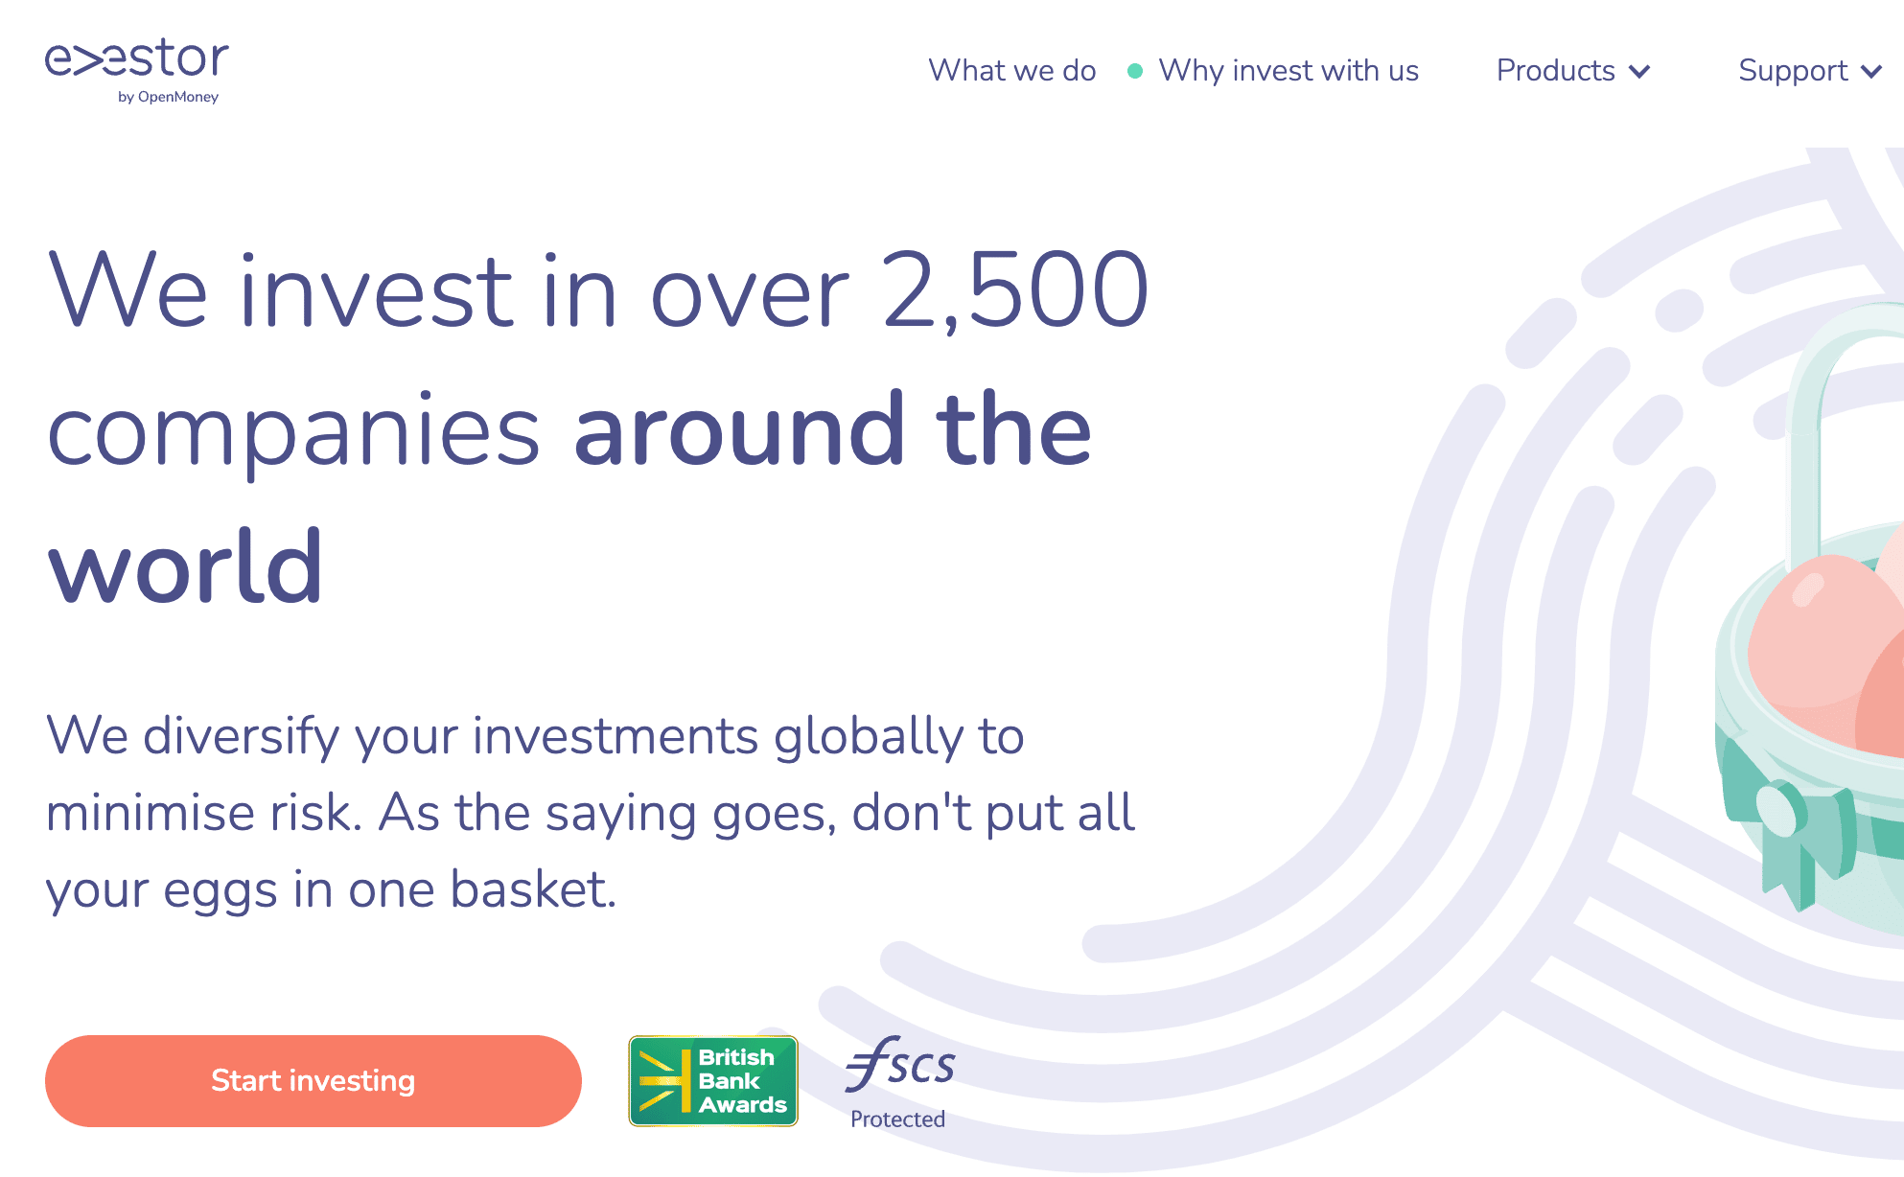The width and height of the screenshot is (1904, 1177).
Task: Click the headline about 2,500 companies
Action: (x=598, y=427)
